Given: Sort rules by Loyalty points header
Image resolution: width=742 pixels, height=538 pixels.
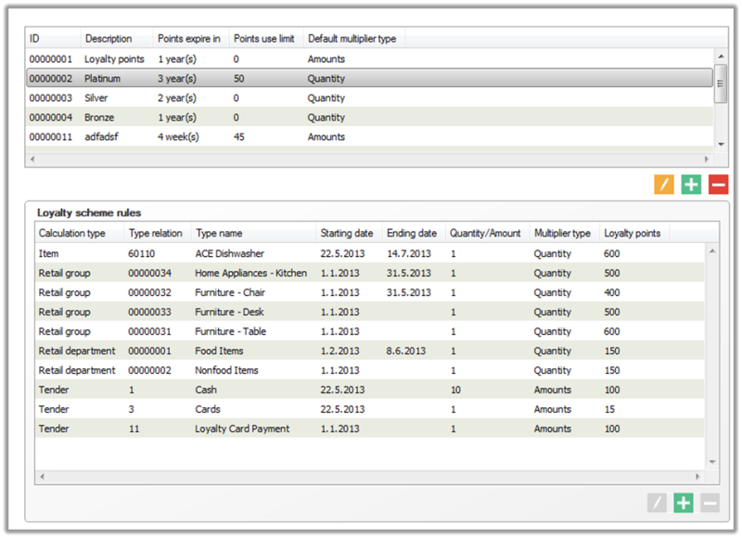Looking at the screenshot, I should coord(633,234).
